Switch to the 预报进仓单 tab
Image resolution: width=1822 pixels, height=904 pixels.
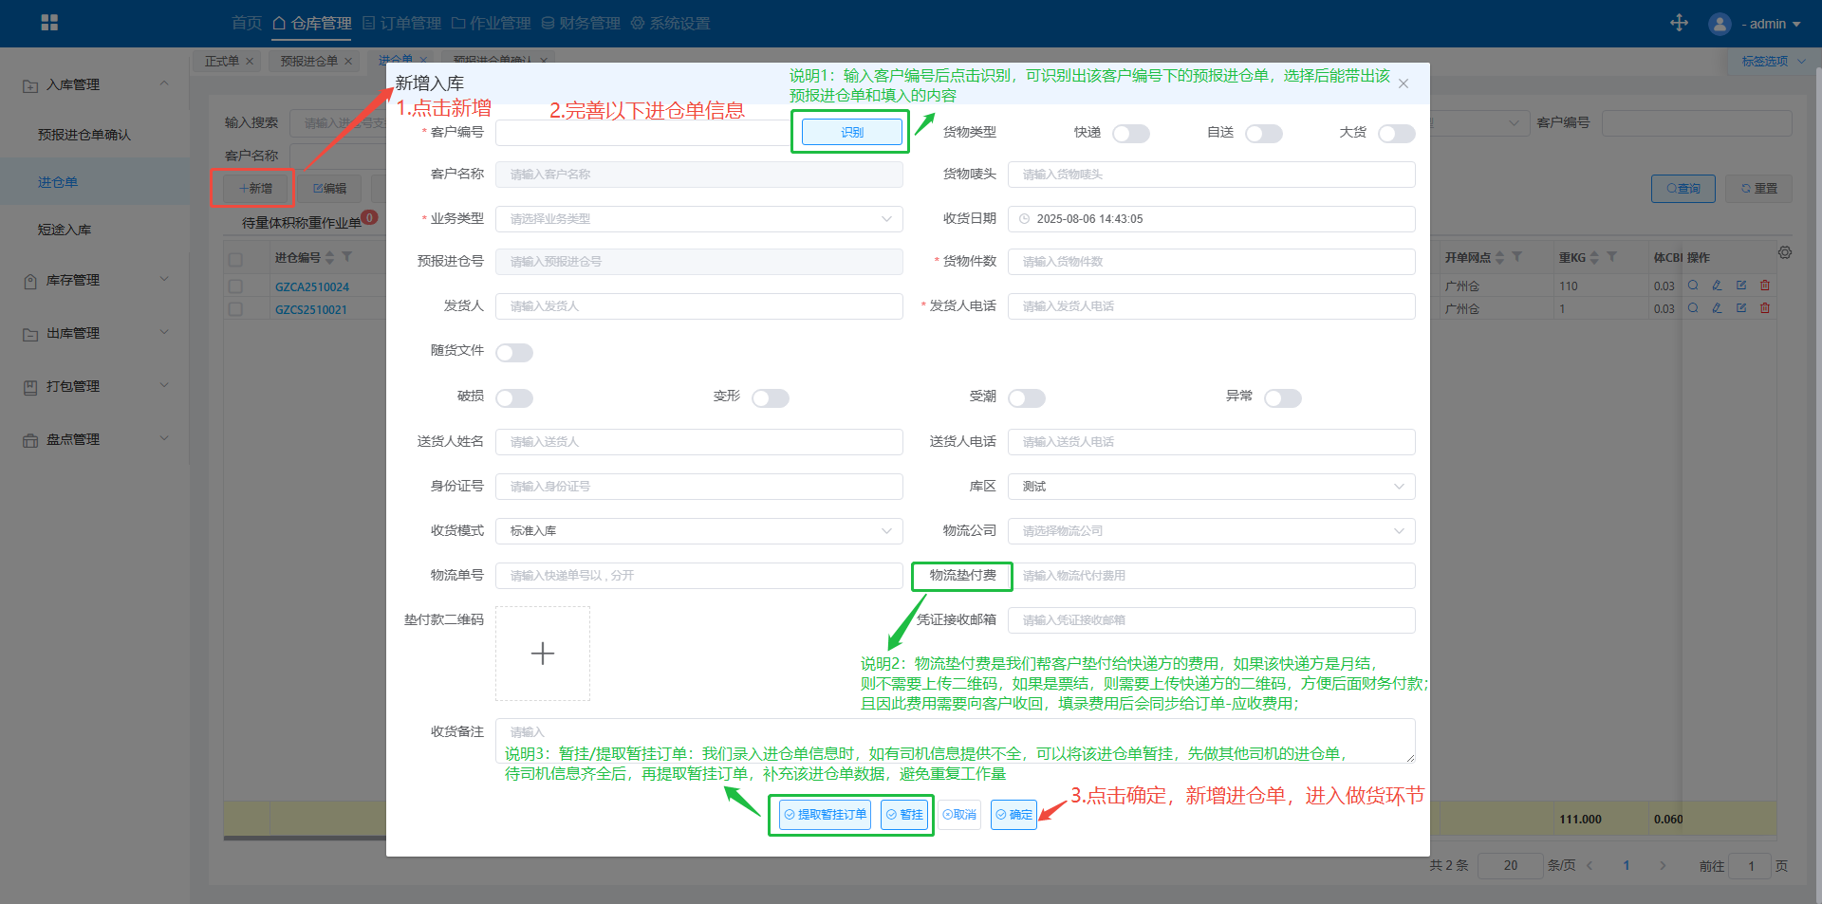coord(309,61)
